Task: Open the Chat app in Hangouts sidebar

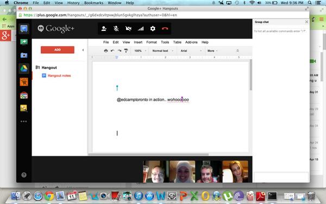Action: pyautogui.click(x=24, y=28)
